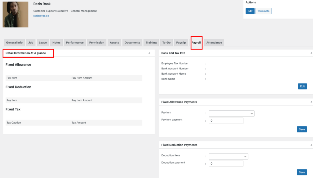Collapse the Fixed Allowance Payments panel arrow

(x=311, y=102)
